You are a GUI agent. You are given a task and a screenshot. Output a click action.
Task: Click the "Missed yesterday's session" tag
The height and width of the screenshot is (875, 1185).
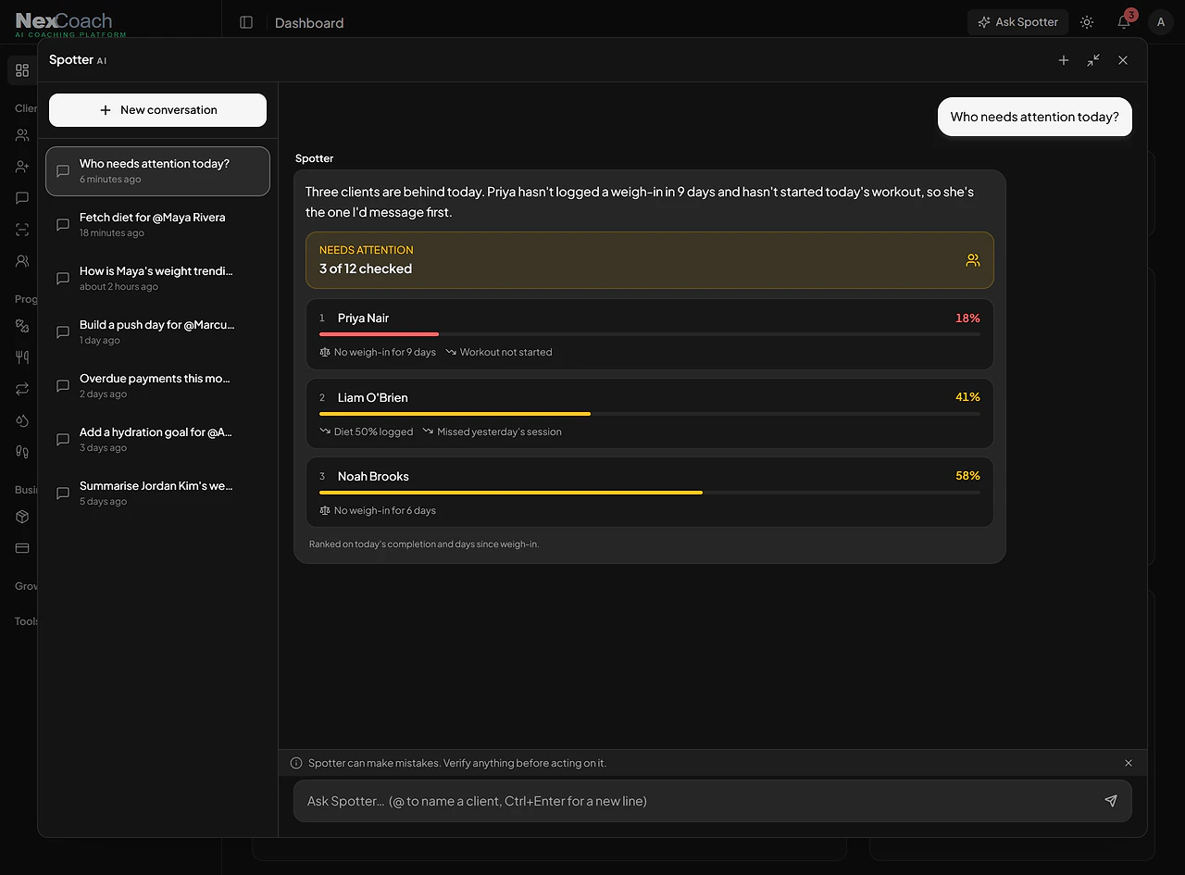(x=493, y=431)
